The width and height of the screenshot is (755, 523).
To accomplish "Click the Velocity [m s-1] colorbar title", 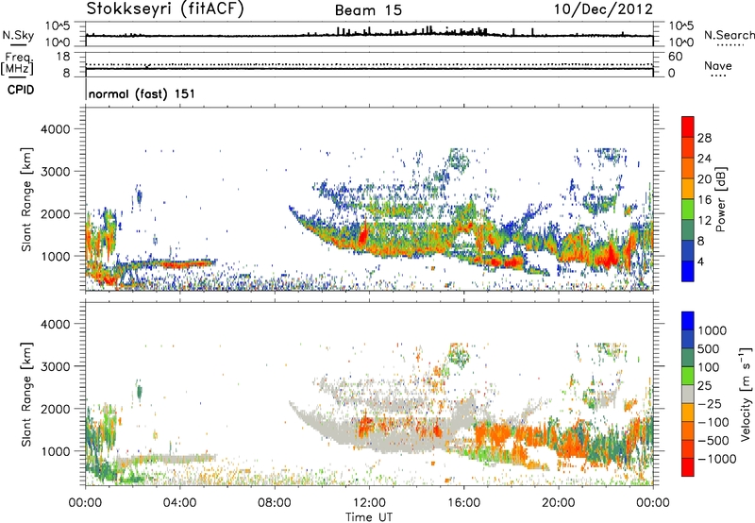I will [746, 394].
